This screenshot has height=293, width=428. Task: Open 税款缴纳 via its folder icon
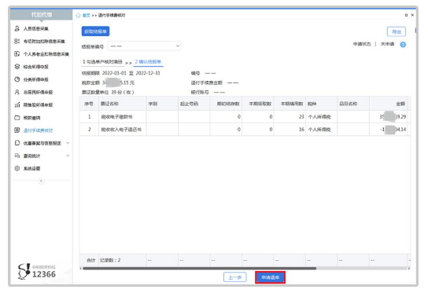tap(17, 118)
